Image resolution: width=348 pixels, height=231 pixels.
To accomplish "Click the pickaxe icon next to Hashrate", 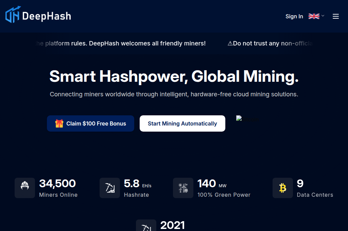I will click(109, 188).
